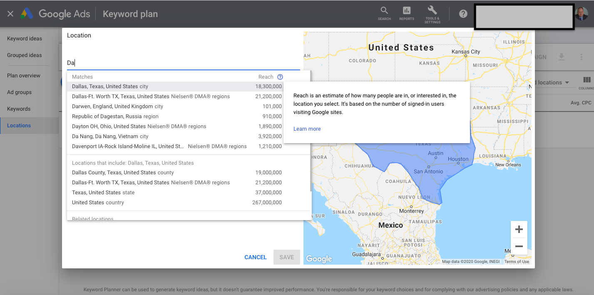Open Ad groups in the sidebar
The image size is (594, 295).
tap(19, 92)
